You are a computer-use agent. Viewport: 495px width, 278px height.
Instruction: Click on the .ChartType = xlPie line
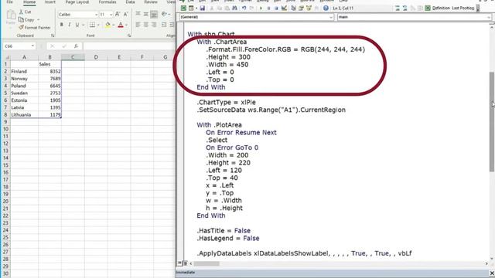(227, 103)
